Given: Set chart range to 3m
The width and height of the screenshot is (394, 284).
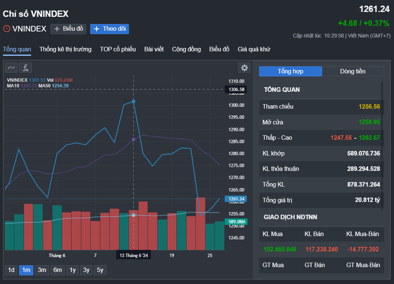Looking at the screenshot, I should pos(42,270).
